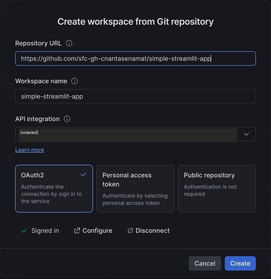Open the Repository URL info icon
The image size is (271, 279).
[x=69, y=43]
